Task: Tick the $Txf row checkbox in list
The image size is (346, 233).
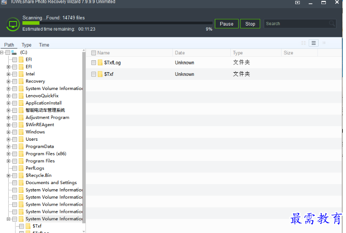Action: tap(94, 74)
